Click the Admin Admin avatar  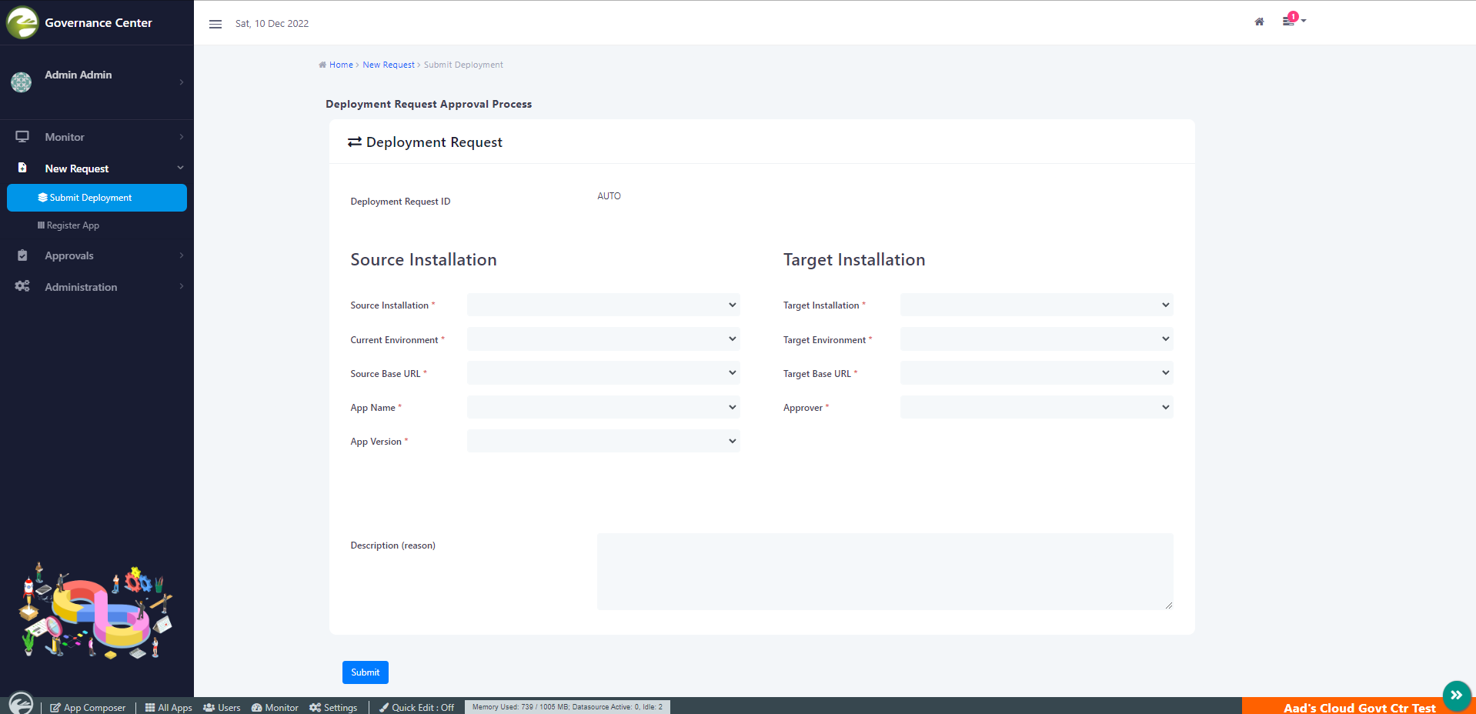click(x=22, y=82)
